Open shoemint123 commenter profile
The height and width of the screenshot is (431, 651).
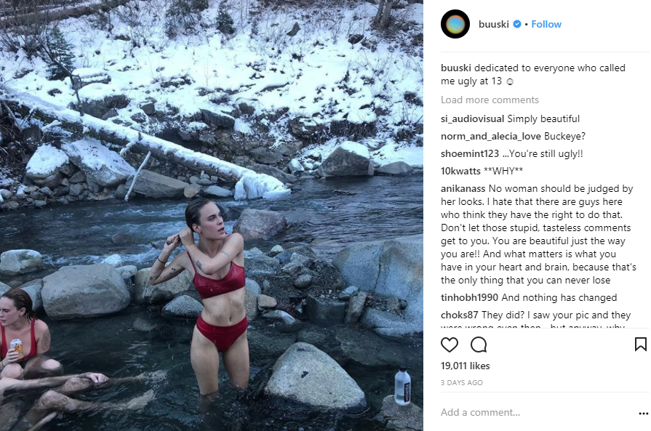[470, 153]
